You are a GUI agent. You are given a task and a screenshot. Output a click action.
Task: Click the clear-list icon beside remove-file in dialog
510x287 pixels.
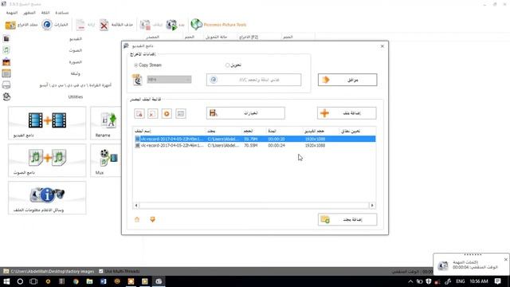(x=152, y=113)
